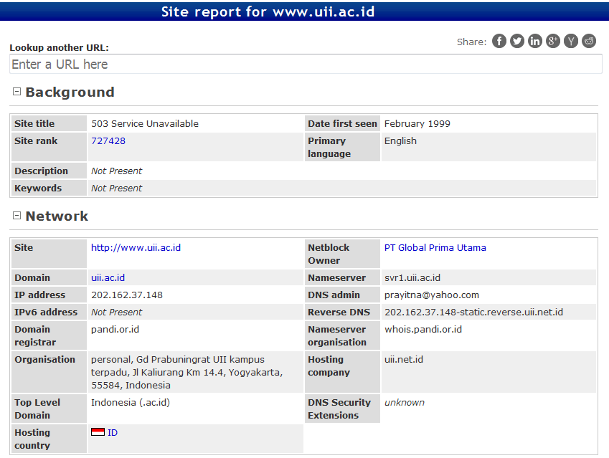Click the ID hosting country link
The height and width of the screenshot is (458, 609).
click(x=113, y=433)
